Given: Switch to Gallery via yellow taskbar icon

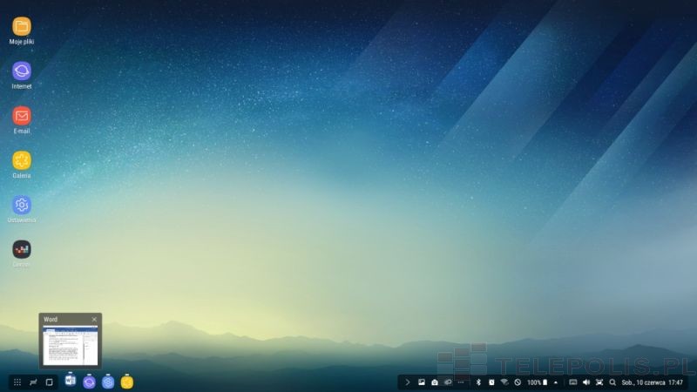Looking at the screenshot, I should tap(126, 382).
